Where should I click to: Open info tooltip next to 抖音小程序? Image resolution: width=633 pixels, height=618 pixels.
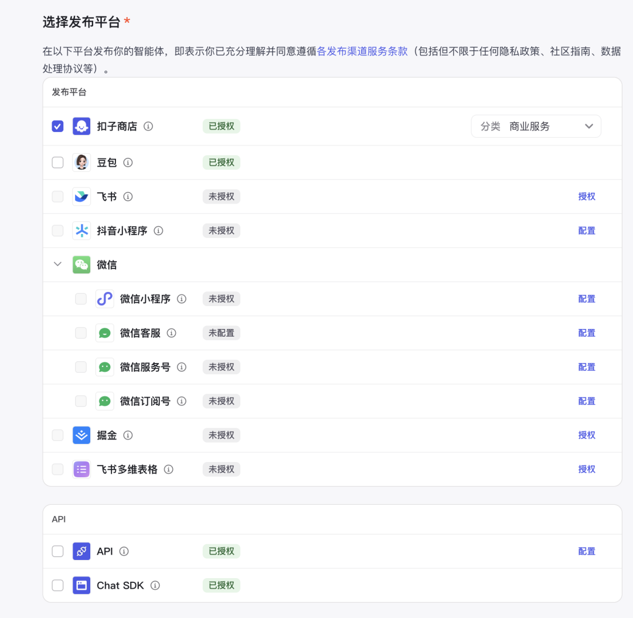159,230
